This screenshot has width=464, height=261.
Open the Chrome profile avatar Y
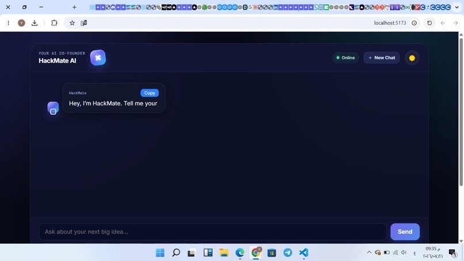click(x=21, y=23)
